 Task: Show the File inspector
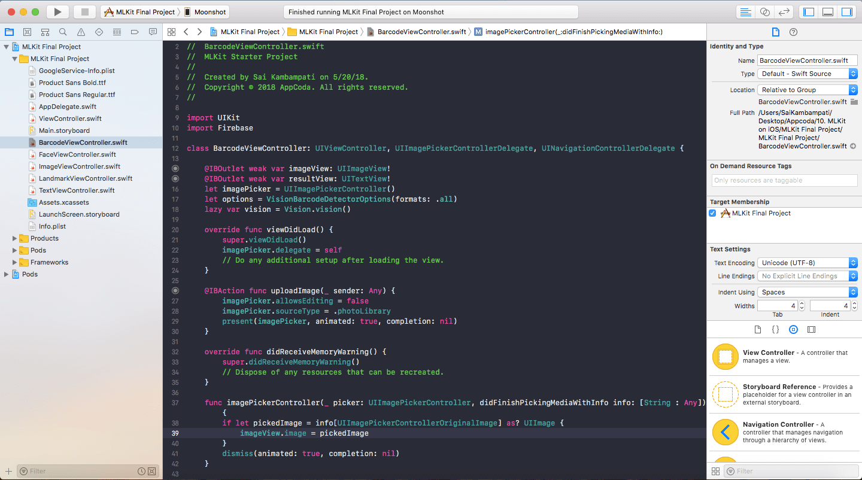(x=776, y=32)
